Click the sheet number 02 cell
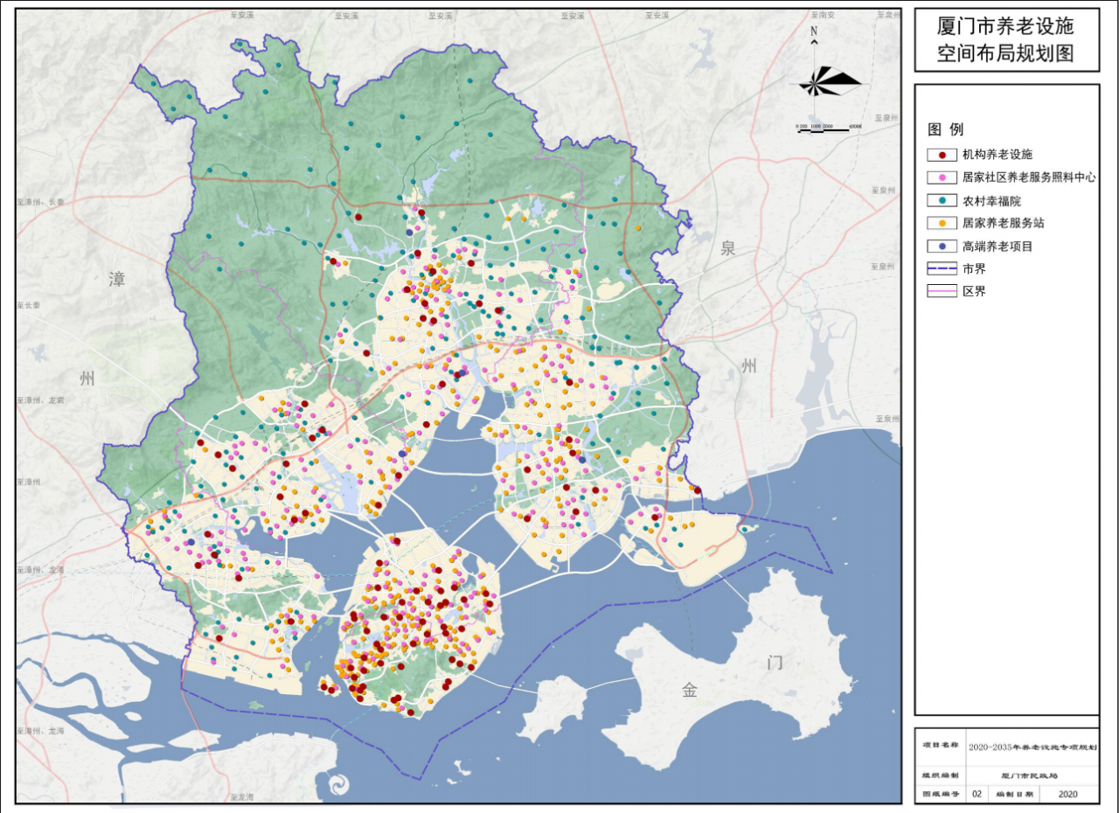Screen dimensions: 1119x813 click(x=977, y=795)
